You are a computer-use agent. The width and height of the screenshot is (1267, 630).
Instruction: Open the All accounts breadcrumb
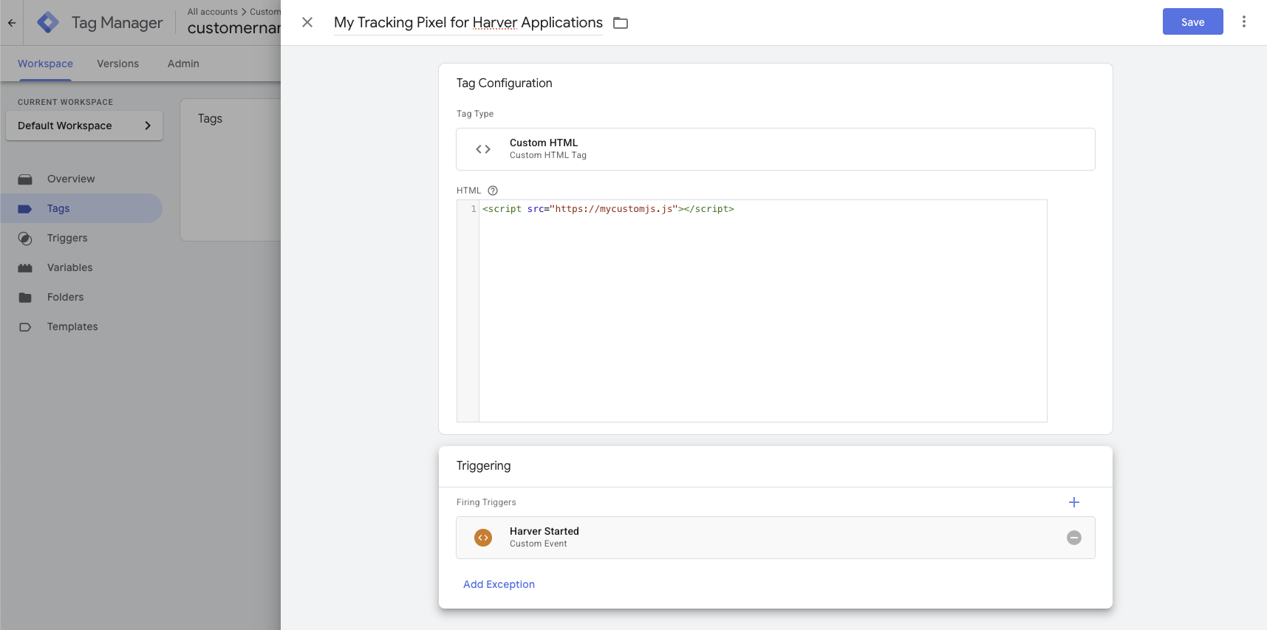(x=212, y=12)
